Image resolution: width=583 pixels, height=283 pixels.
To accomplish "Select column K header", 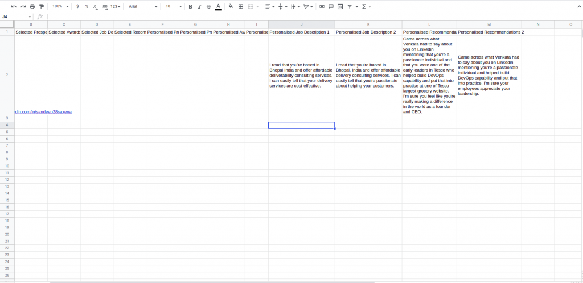I will coord(368,24).
